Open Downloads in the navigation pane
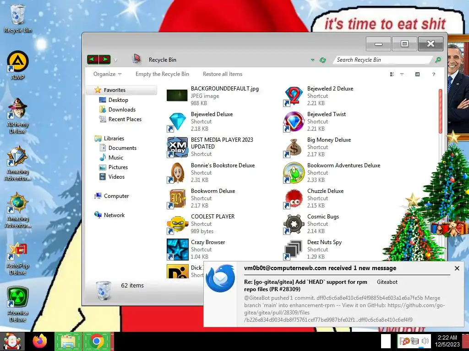This screenshot has width=469, height=351. (122, 110)
